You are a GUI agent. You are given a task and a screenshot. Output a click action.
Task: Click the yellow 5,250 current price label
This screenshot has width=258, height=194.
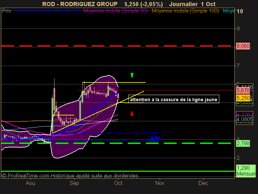click(243, 98)
